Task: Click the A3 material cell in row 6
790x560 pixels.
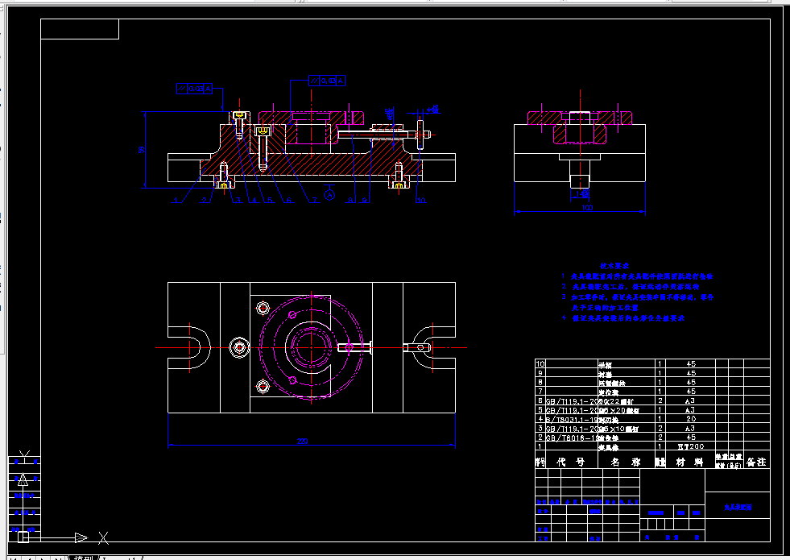Action: (x=690, y=400)
